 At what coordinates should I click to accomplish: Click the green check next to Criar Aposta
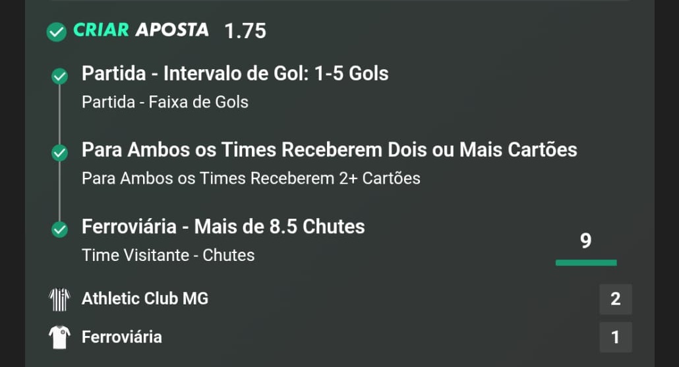coord(56,32)
